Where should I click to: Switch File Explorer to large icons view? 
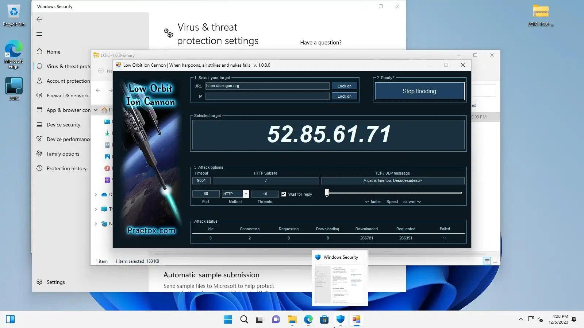pyautogui.click(x=495, y=261)
